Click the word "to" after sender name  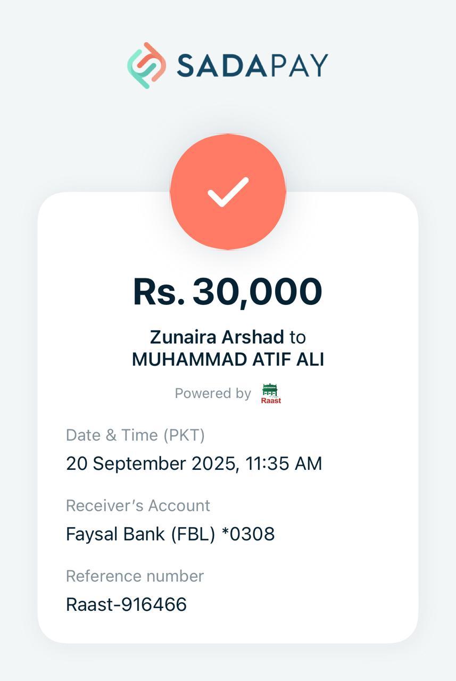[x=298, y=337]
